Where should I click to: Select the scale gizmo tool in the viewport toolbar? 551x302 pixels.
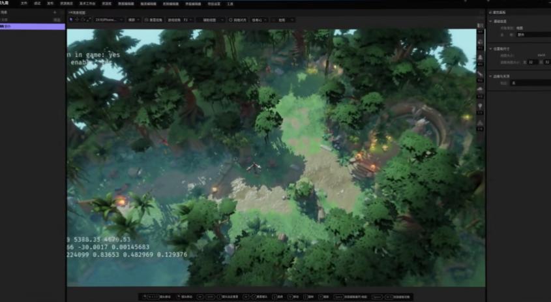click(89, 20)
